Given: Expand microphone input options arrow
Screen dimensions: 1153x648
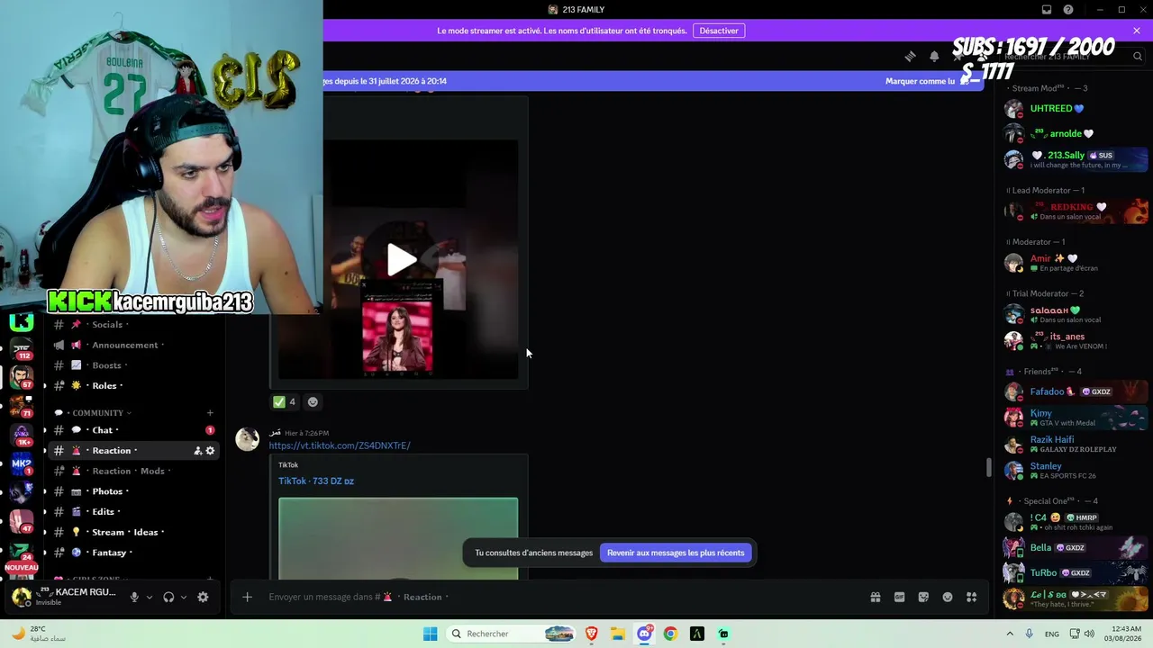Looking at the screenshot, I should click(150, 597).
